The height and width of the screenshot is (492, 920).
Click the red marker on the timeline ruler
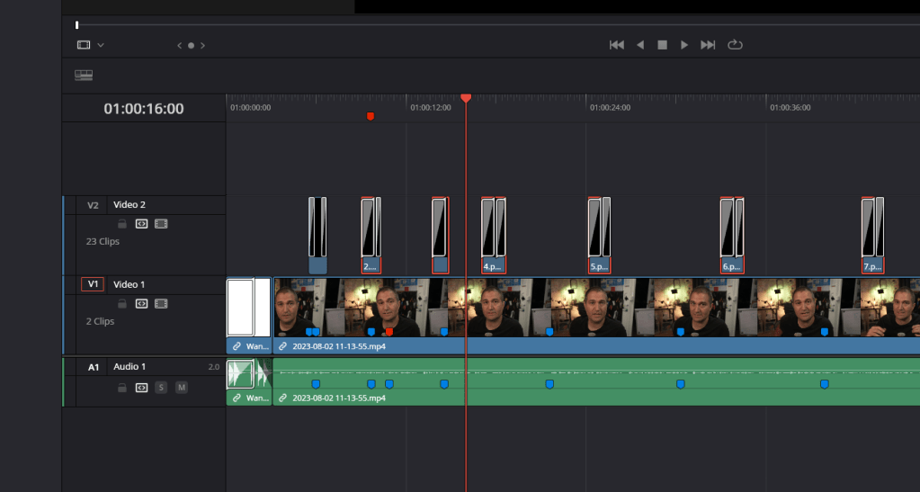pos(371,116)
